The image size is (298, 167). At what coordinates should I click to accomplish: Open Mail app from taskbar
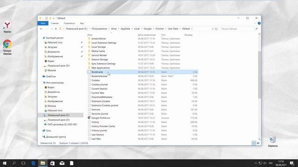click(x=62, y=163)
